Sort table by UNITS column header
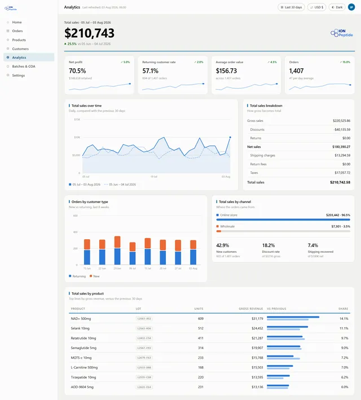This screenshot has width=361, height=400. pos(199,309)
